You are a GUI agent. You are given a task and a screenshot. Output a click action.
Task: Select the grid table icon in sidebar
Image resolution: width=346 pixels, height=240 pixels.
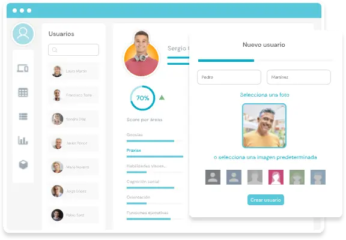point(23,92)
